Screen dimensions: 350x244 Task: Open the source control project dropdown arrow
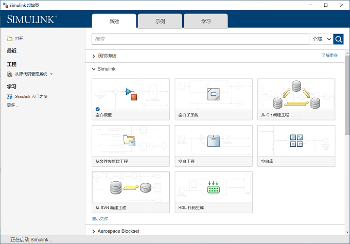click(51, 74)
